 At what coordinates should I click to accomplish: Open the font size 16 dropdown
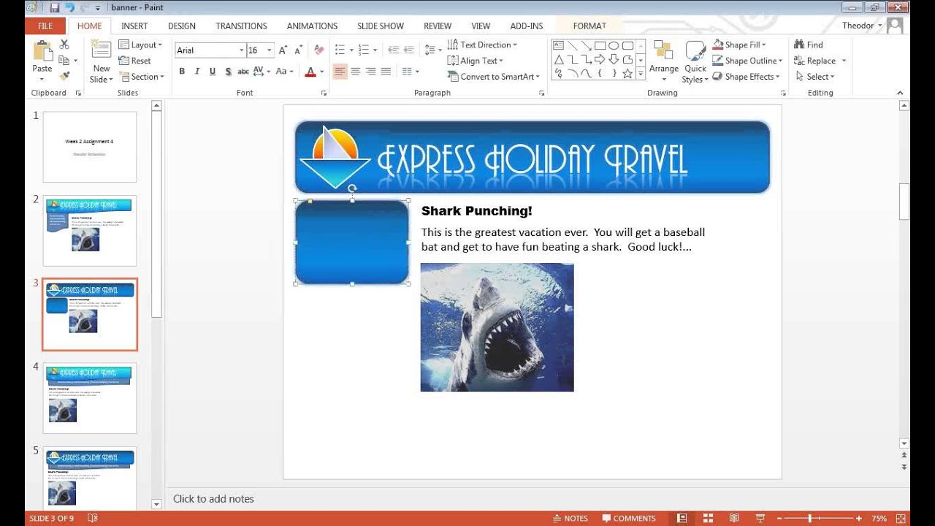[270, 50]
